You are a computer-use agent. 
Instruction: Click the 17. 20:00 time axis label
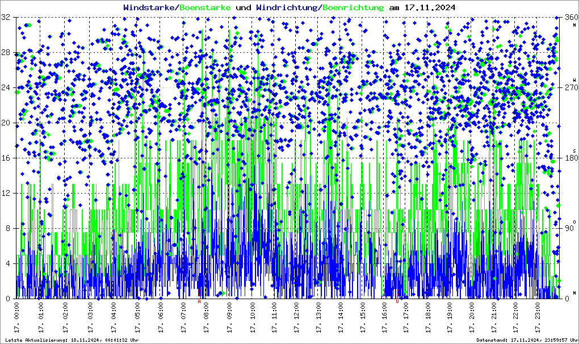coord(472,317)
